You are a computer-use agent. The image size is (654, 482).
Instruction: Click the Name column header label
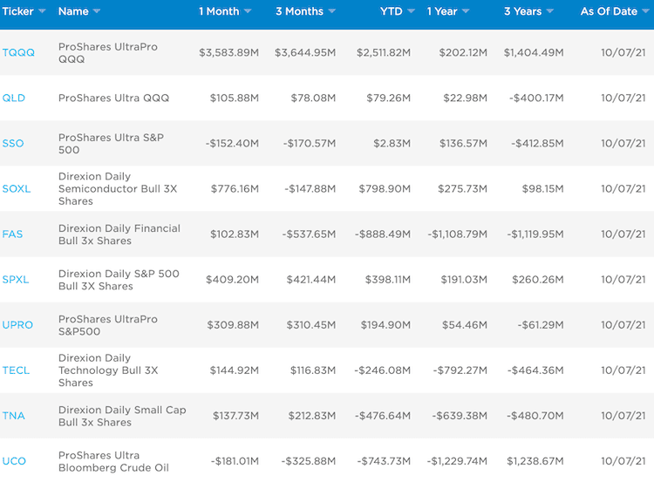click(73, 11)
